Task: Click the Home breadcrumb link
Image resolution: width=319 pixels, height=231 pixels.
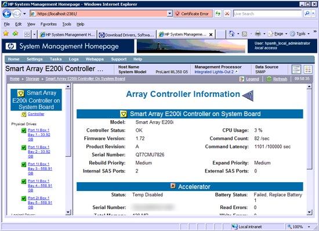Action: 14,79
